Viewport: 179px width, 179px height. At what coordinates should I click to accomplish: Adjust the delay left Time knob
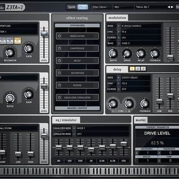tap(113, 103)
